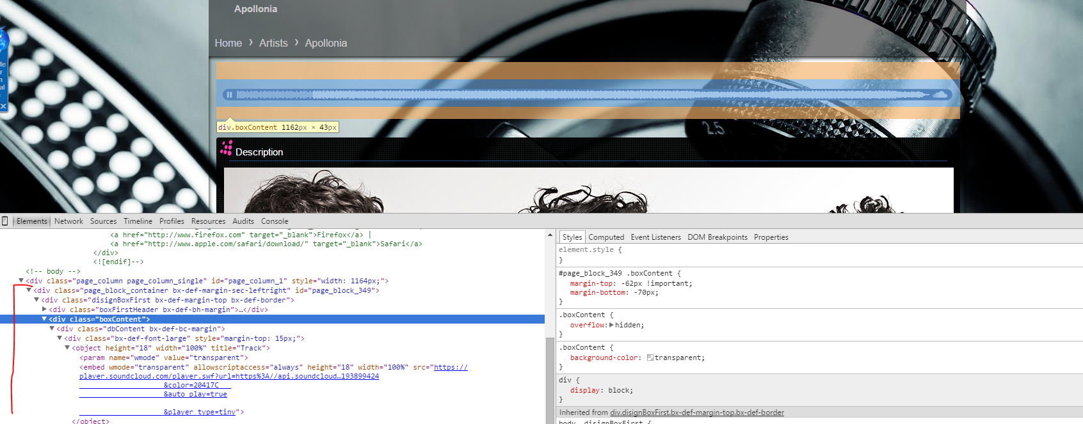
Task: Expand the boxFirstHeader div node
Action: [44, 310]
